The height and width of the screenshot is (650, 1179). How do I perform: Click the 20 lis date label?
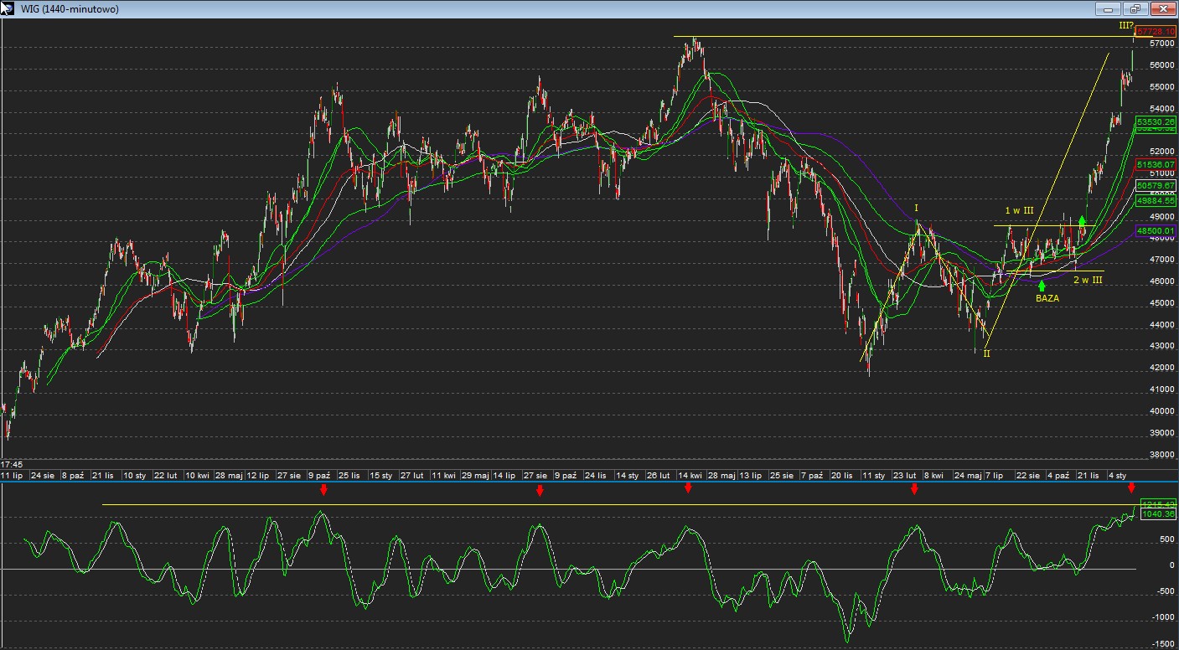click(842, 475)
